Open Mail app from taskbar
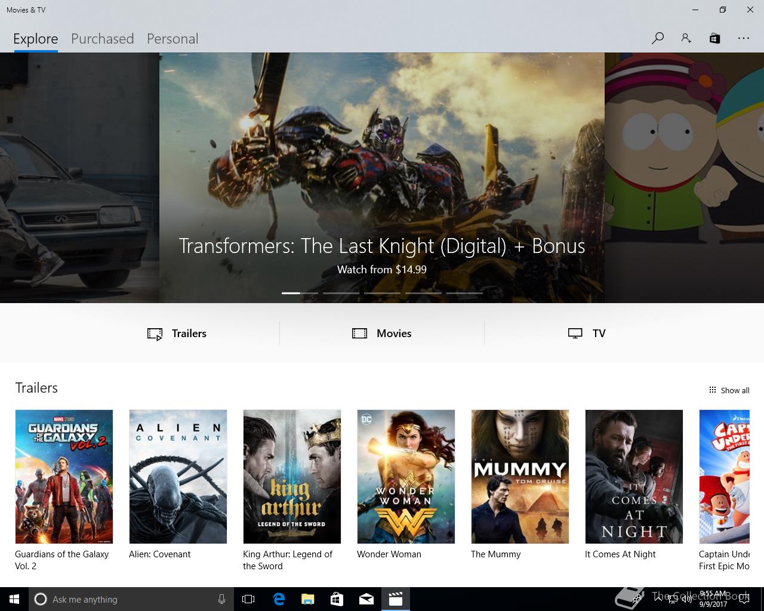 pos(366,599)
